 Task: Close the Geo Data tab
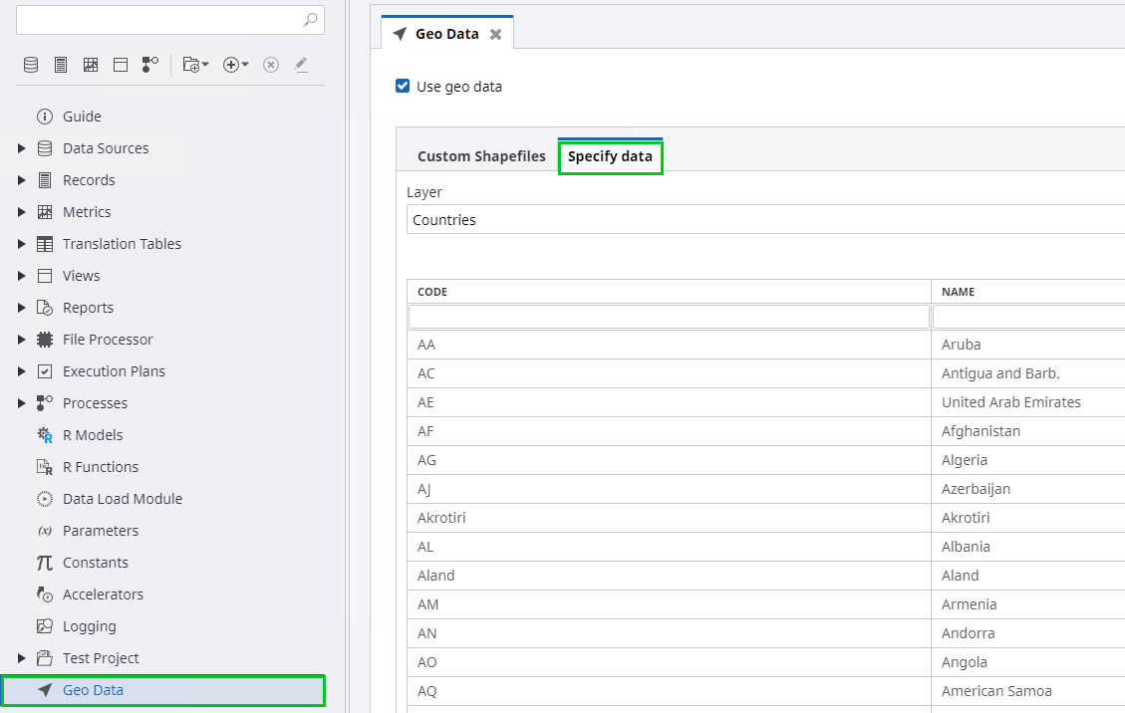tap(495, 34)
